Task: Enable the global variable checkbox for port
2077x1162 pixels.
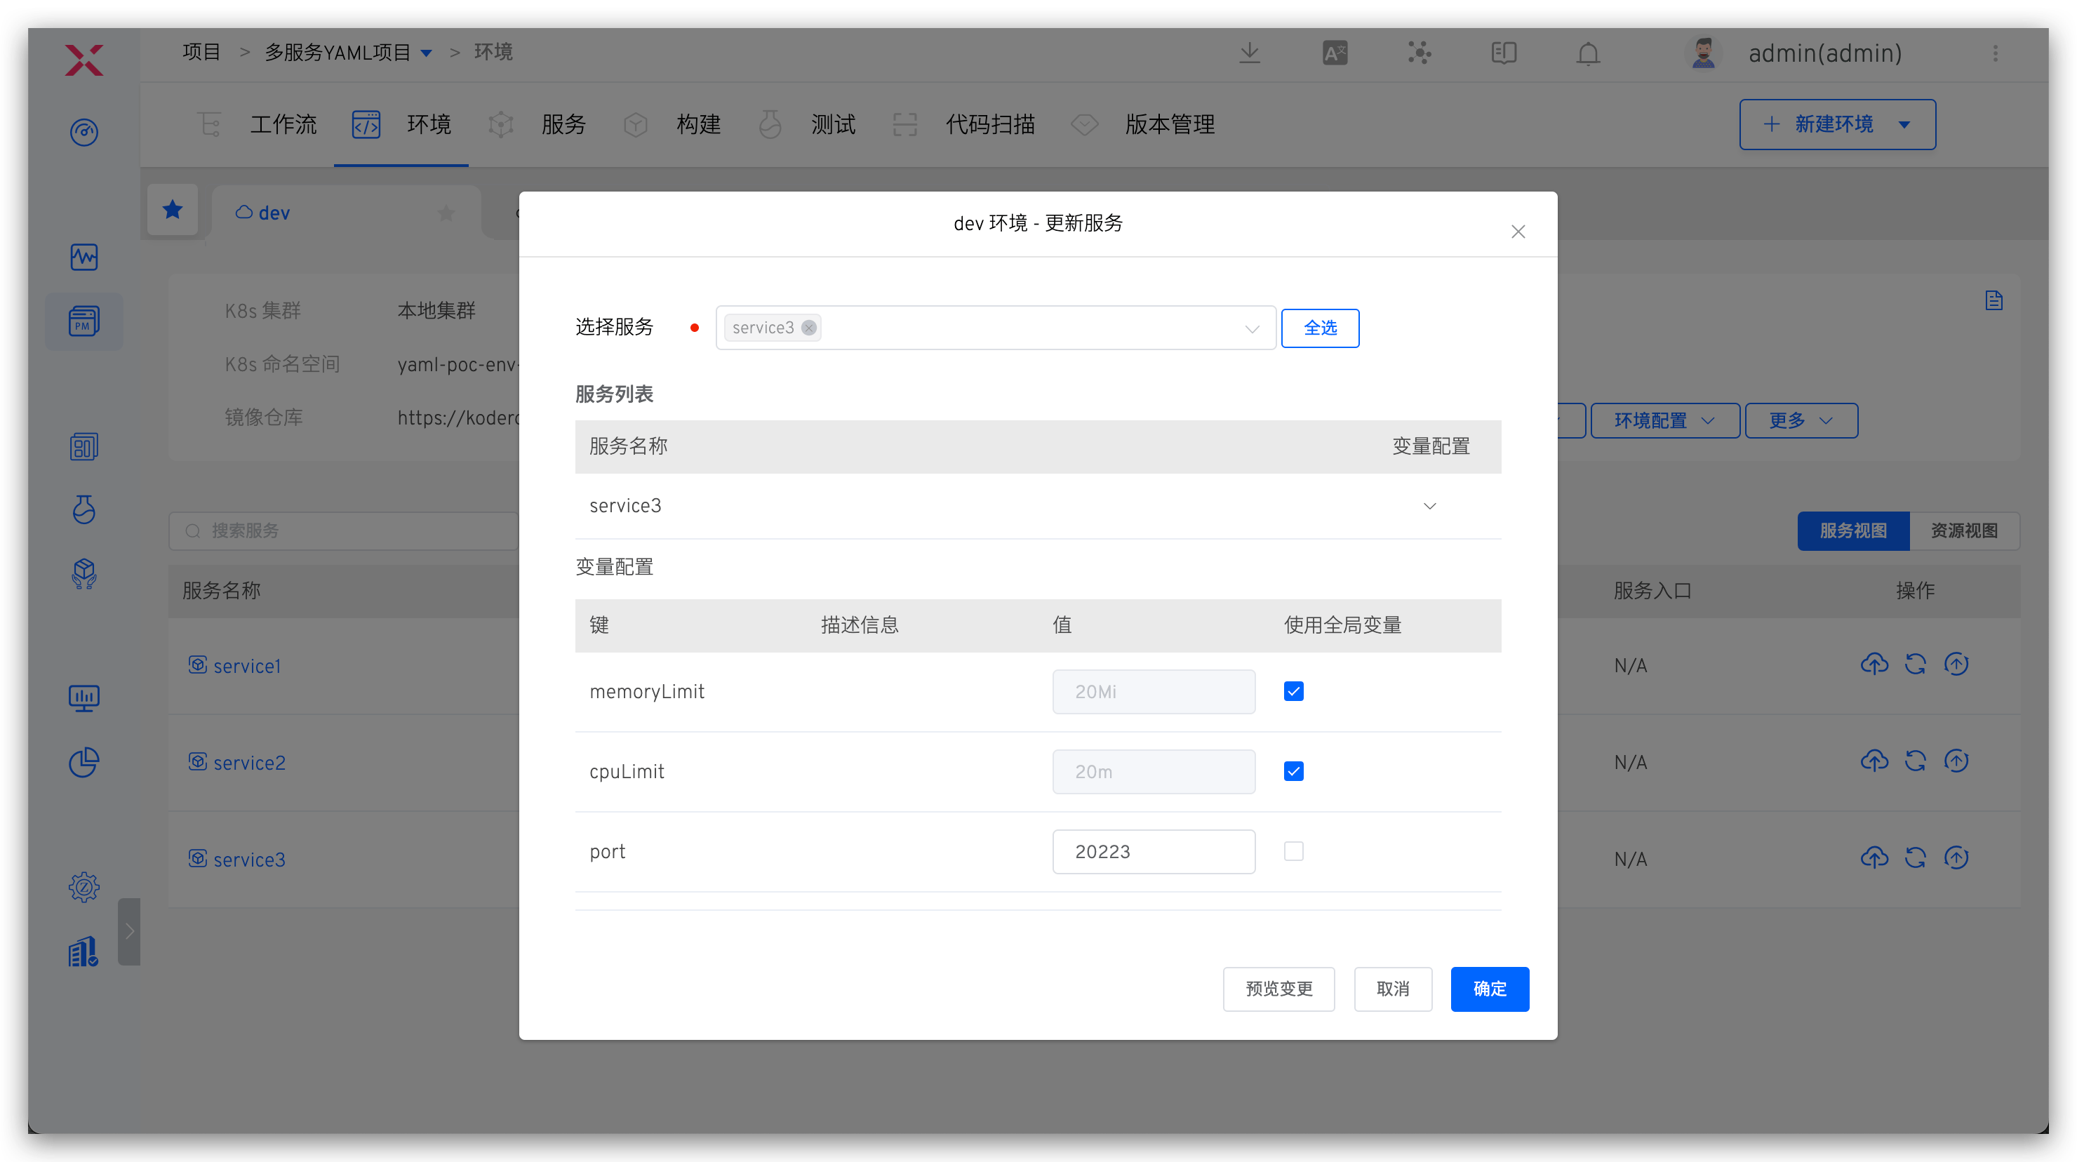Action: 1294,850
